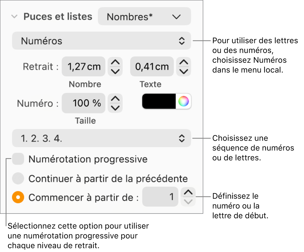Select the Commencer à partir de radio button
This screenshot has height=252, width=304.
pos(18,197)
